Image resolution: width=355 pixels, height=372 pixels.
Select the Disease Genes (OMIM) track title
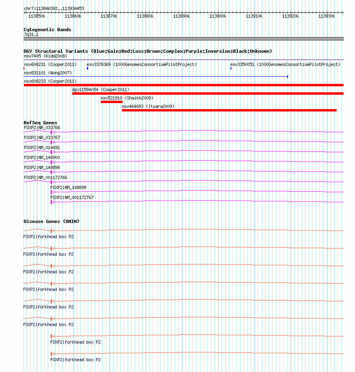(x=51, y=221)
